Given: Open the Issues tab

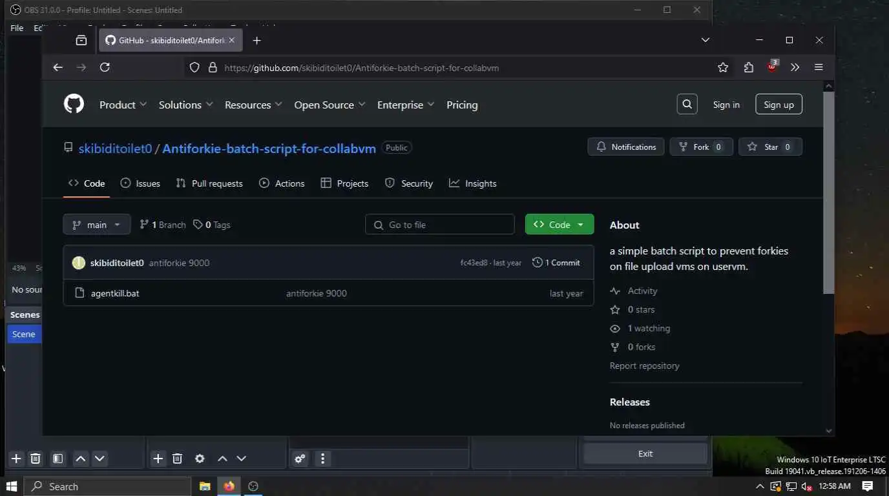Looking at the screenshot, I should (140, 183).
